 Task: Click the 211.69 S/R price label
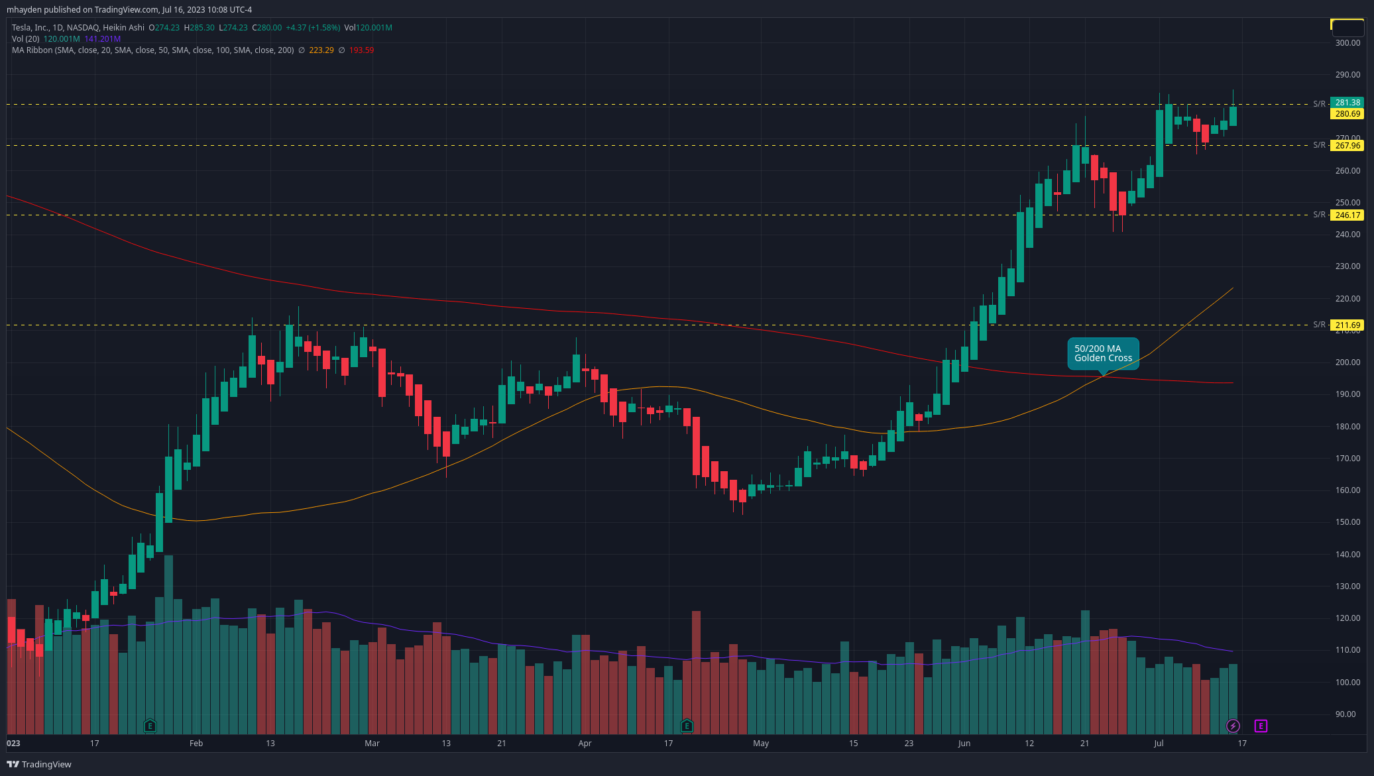tap(1347, 325)
